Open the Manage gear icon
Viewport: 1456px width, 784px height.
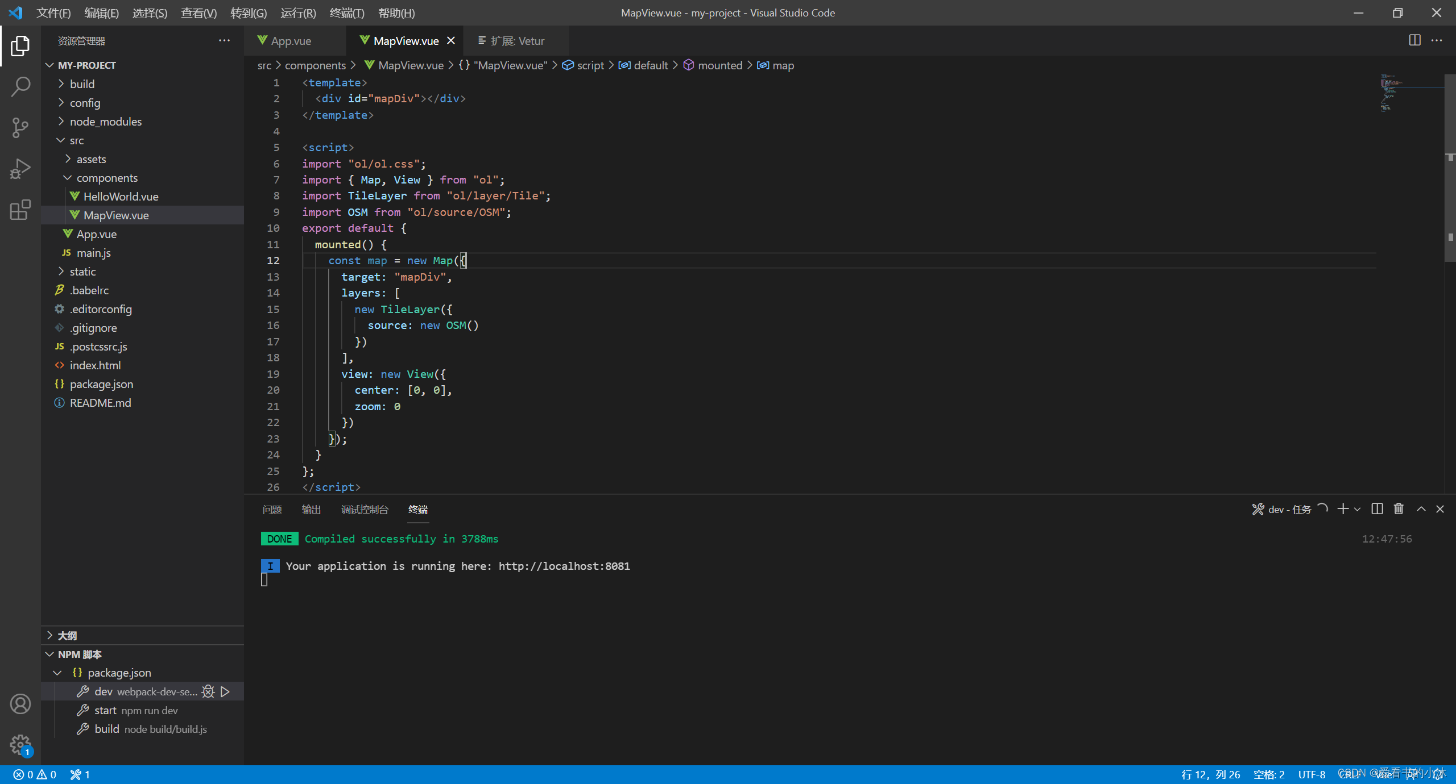click(20, 744)
